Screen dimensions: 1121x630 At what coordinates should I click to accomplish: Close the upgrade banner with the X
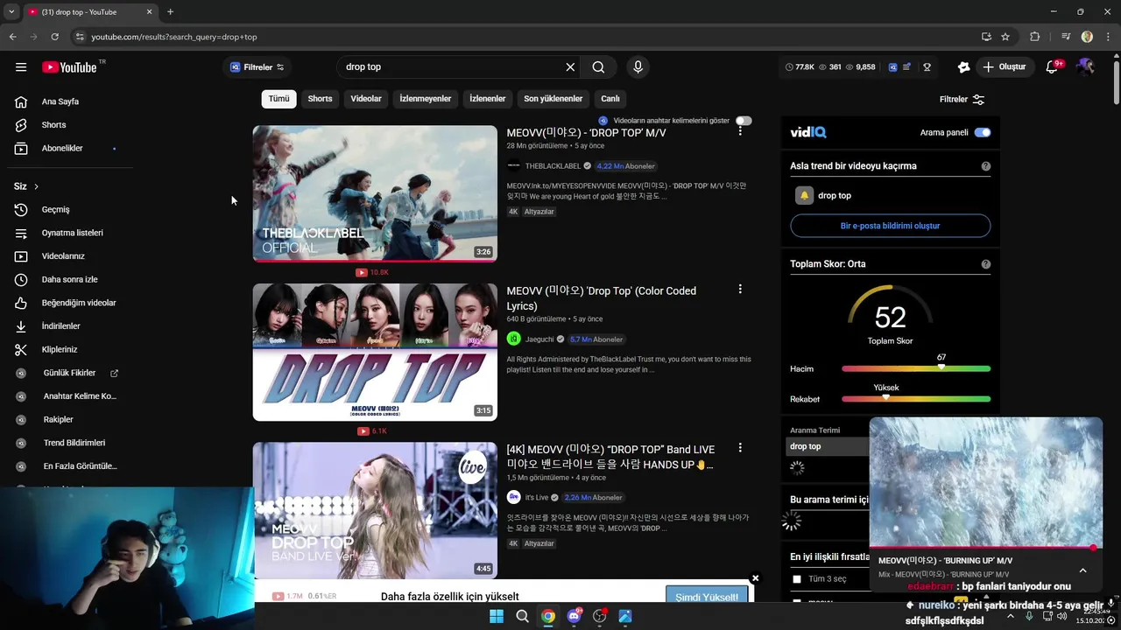tap(755, 578)
